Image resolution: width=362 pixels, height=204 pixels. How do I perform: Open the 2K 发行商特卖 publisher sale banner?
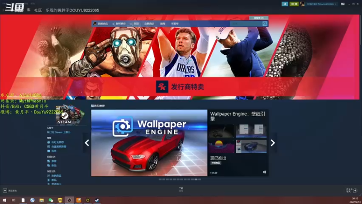(x=180, y=87)
